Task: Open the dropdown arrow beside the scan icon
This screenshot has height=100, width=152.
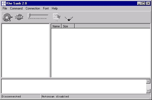Action: 12,17
